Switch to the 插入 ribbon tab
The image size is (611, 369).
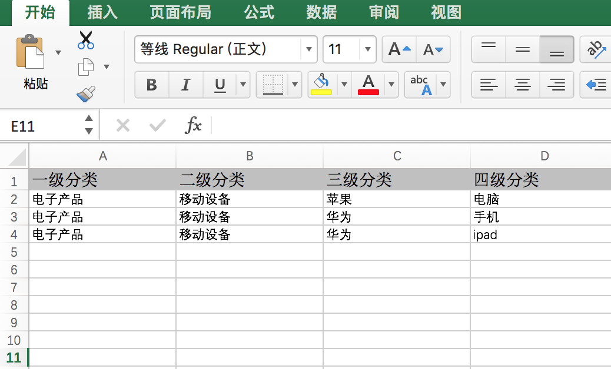(102, 12)
